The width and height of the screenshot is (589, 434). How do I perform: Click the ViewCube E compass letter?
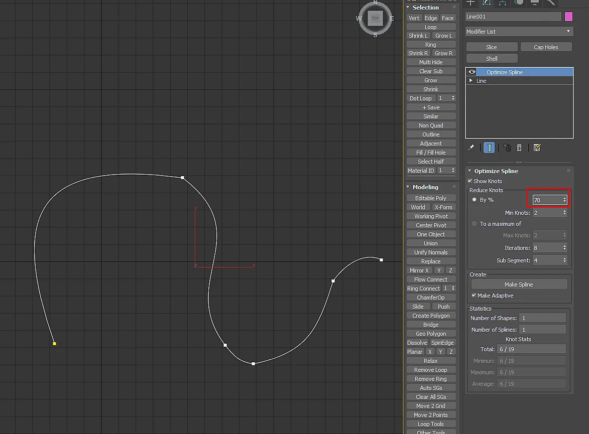tap(392, 19)
